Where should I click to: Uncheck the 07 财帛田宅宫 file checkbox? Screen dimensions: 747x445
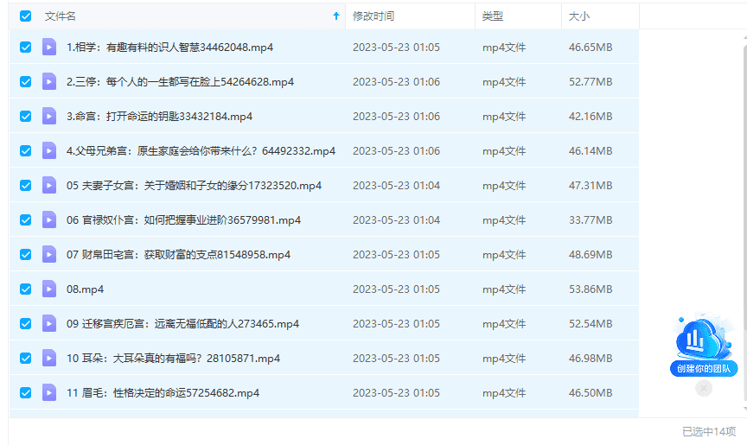coord(25,255)
